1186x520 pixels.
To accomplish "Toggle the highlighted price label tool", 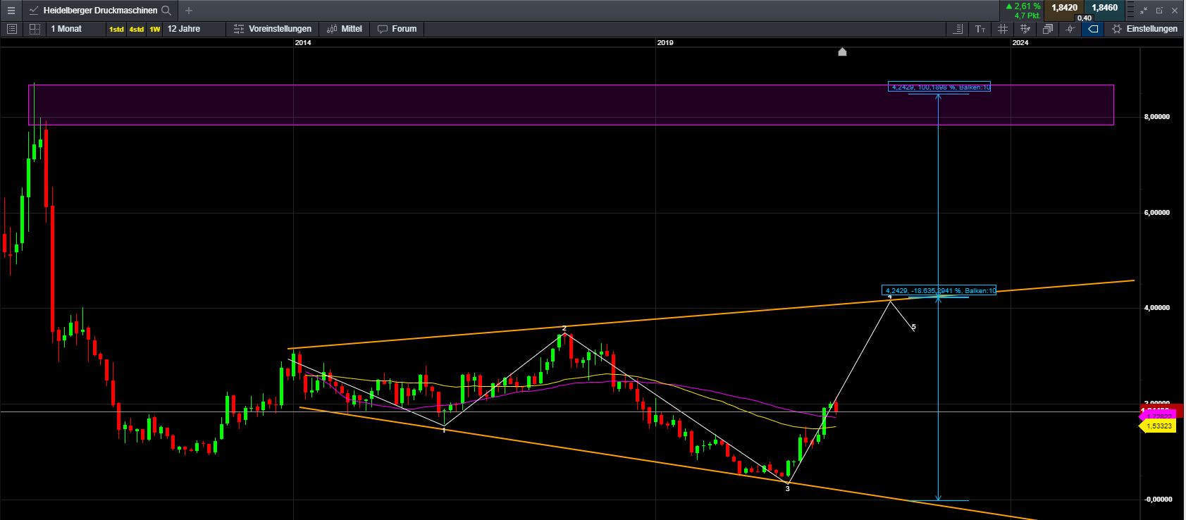I will (x=1093, y=29).
